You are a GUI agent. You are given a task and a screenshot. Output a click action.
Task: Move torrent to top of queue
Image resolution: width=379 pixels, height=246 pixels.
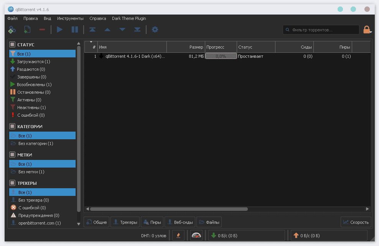[92, 30]
